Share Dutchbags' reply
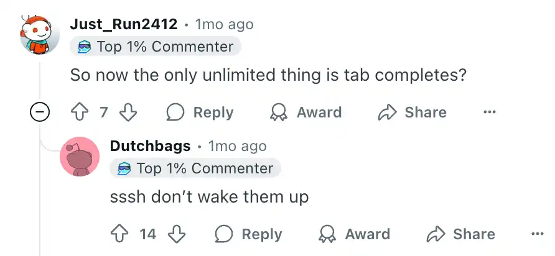 point(460,234)
